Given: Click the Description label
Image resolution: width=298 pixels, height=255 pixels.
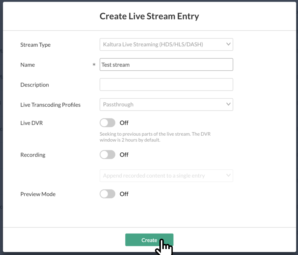Looking at the screenshot, I should click(34, 85).
